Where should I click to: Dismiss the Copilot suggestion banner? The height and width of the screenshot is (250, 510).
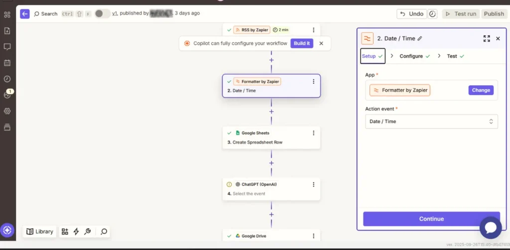(321, 43)
